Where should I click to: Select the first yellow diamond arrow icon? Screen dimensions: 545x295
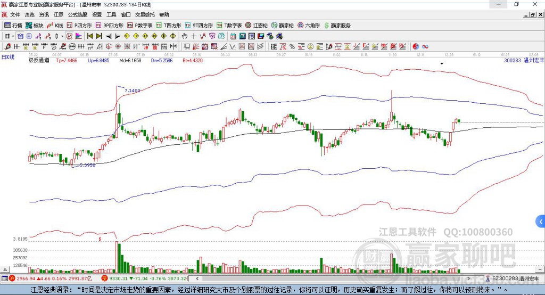[127, 36]
